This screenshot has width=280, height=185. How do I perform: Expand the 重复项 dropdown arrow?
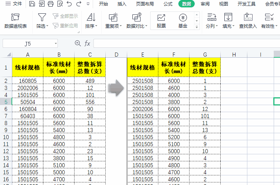(121, 26)
